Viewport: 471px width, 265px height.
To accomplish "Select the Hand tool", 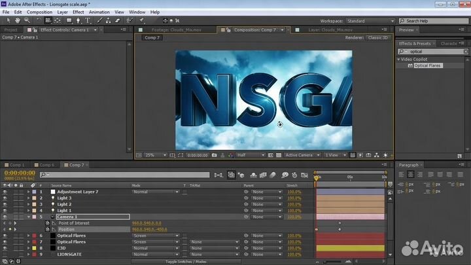I will (x=18, y=20).
